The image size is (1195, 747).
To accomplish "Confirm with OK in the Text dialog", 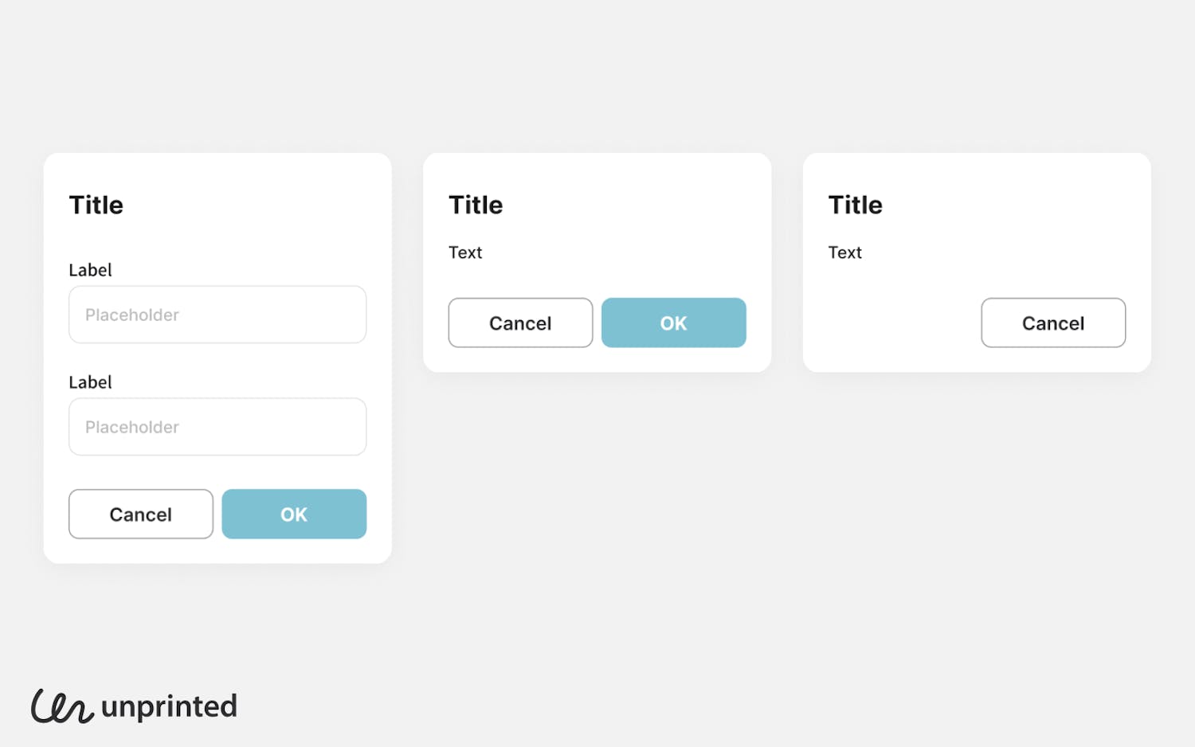I will click(x=673, y=323).
